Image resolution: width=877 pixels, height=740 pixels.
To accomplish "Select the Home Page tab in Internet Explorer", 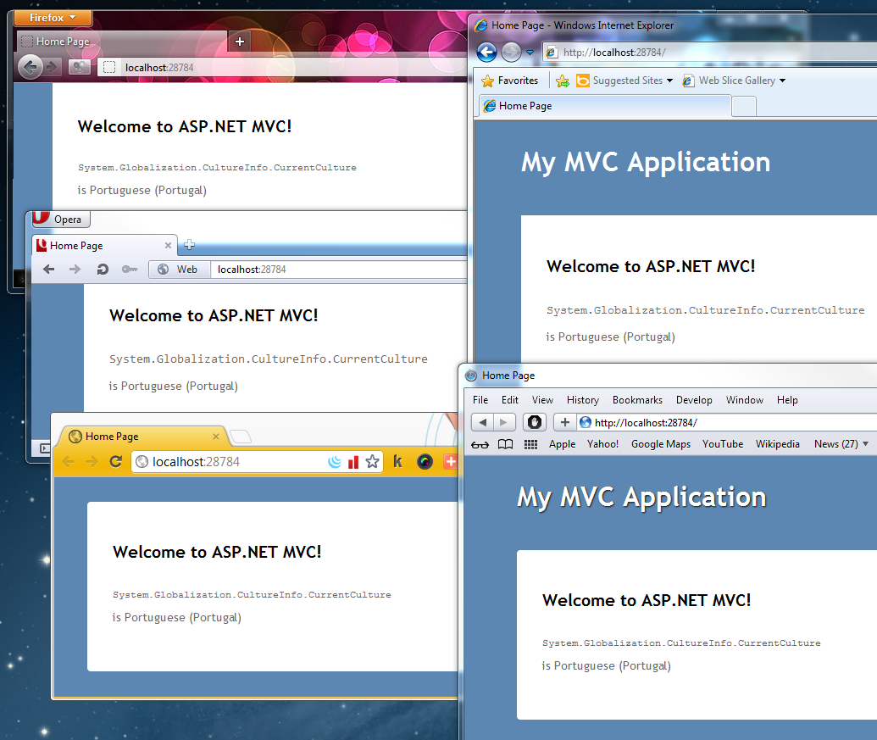I will [605, 106].
